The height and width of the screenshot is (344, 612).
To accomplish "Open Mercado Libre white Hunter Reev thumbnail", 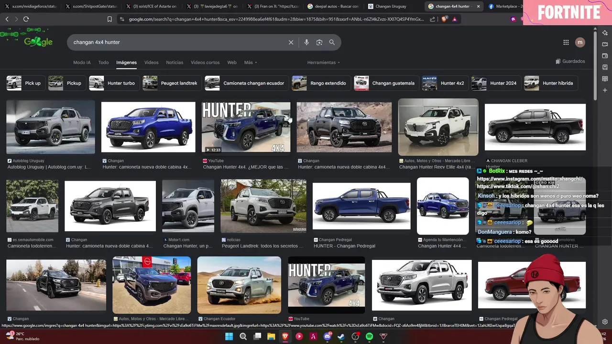I will (438, 127).
